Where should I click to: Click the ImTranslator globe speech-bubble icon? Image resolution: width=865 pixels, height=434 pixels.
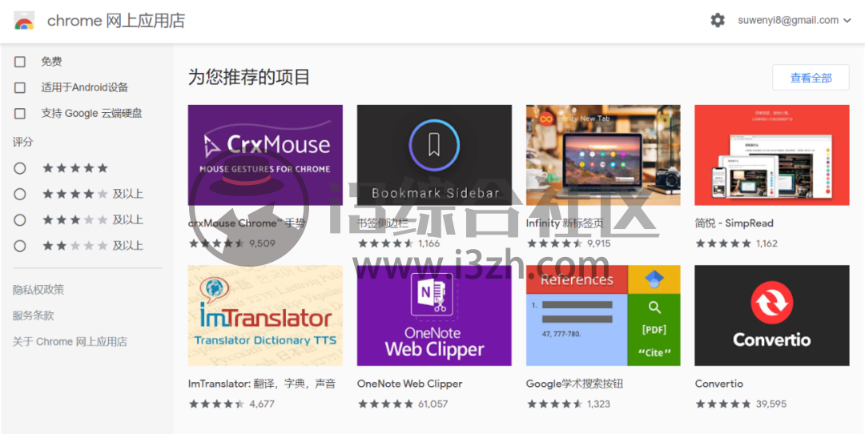[x=215, y=288]
